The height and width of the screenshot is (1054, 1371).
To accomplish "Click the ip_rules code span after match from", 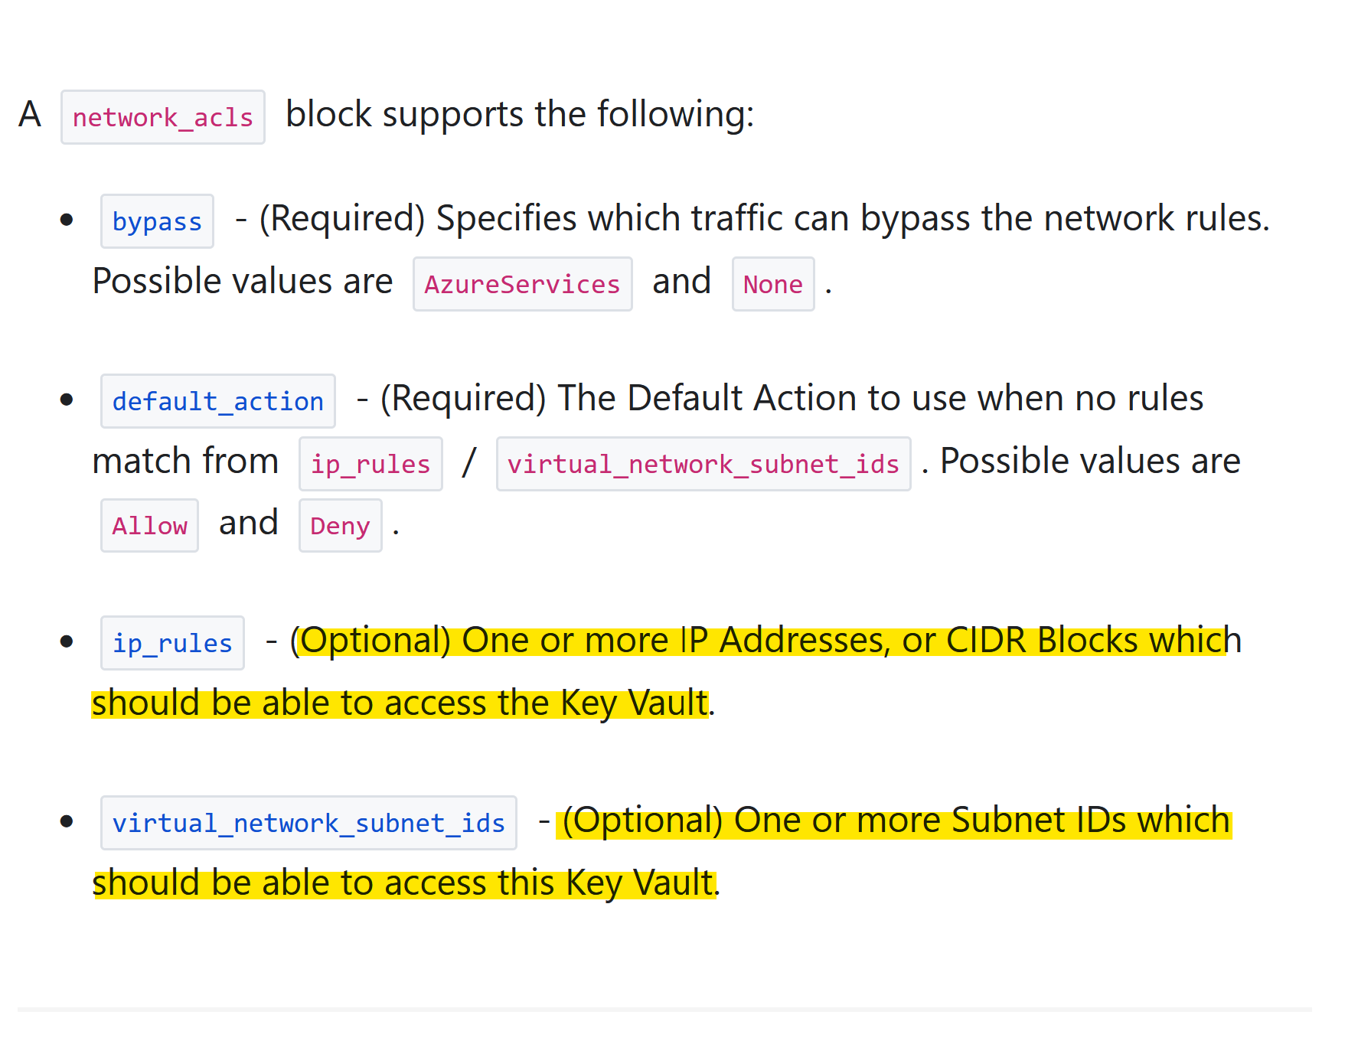I will [x=370, y=463].
